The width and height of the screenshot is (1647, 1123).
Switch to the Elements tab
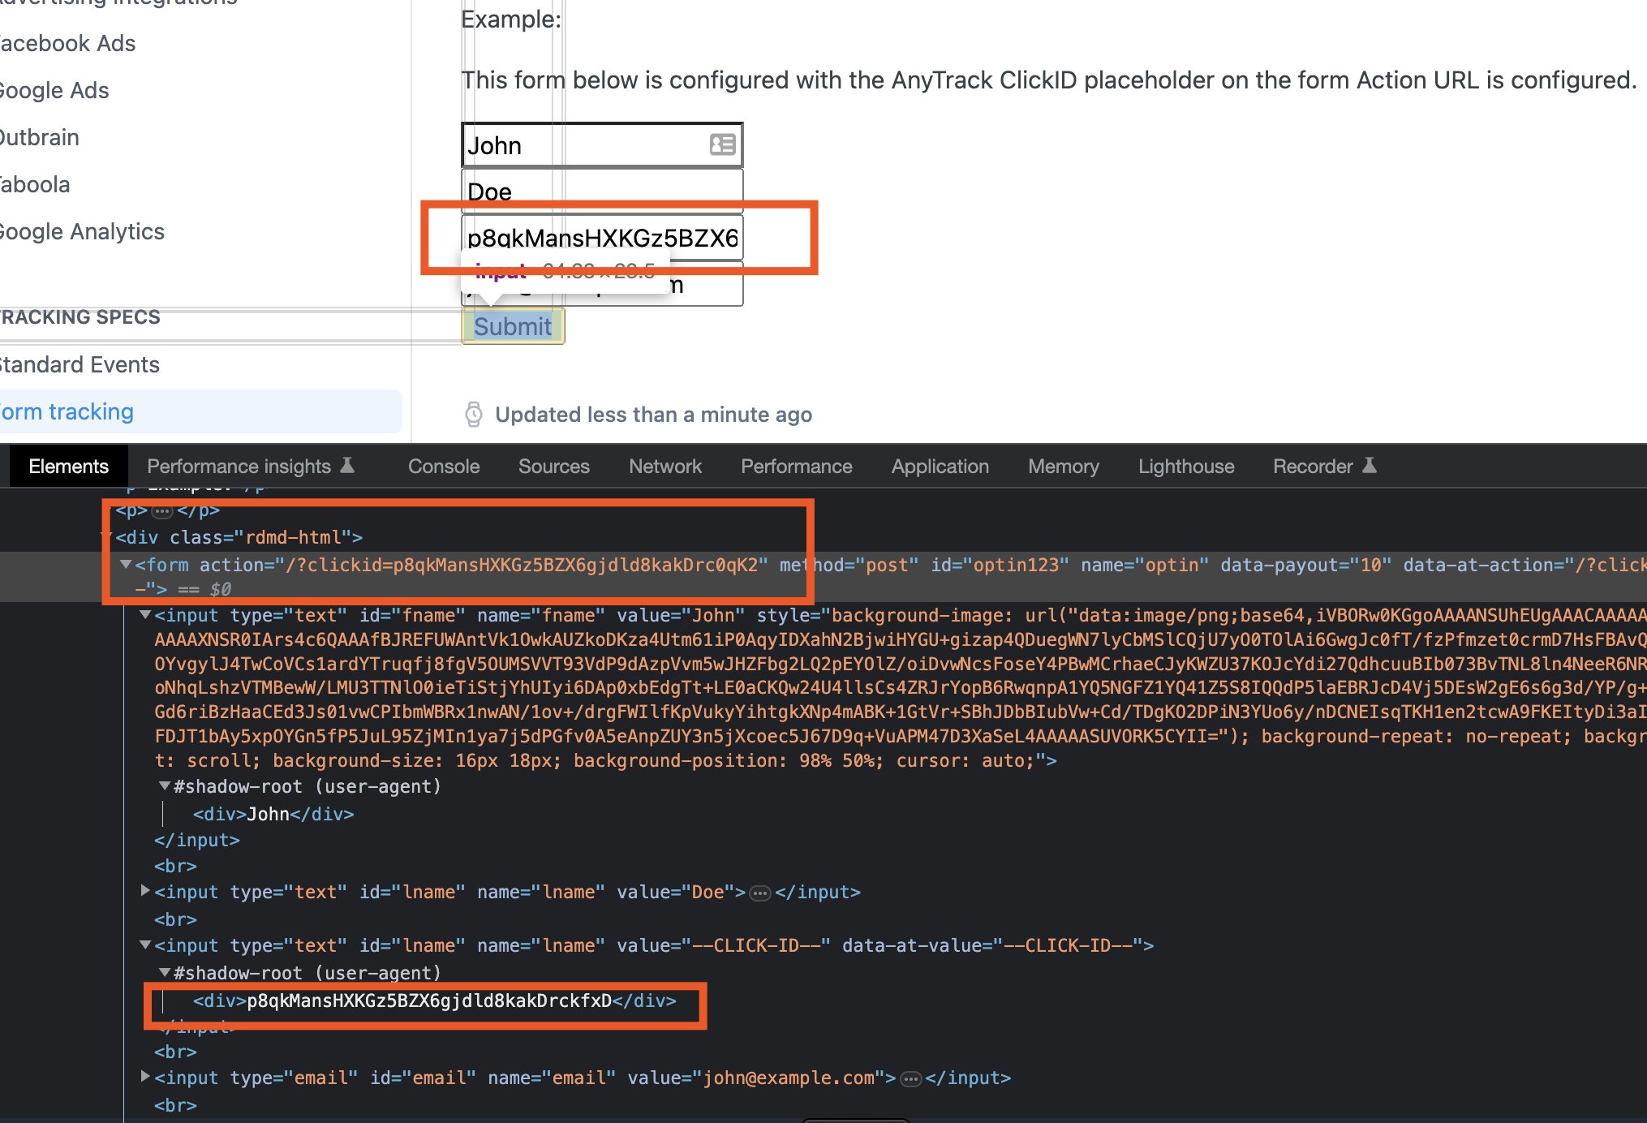68,467
